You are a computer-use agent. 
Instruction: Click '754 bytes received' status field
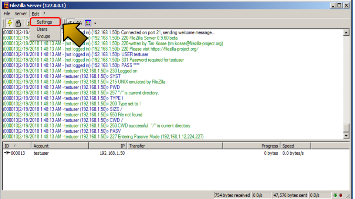(x=232, y=195)
